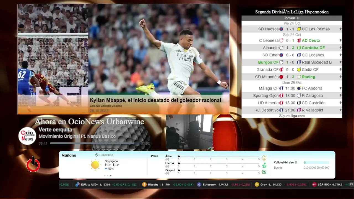Click the EUR to USD rate 1,16266
The width and height of the screenshot is (354, 199).
(x=105, y=185)
